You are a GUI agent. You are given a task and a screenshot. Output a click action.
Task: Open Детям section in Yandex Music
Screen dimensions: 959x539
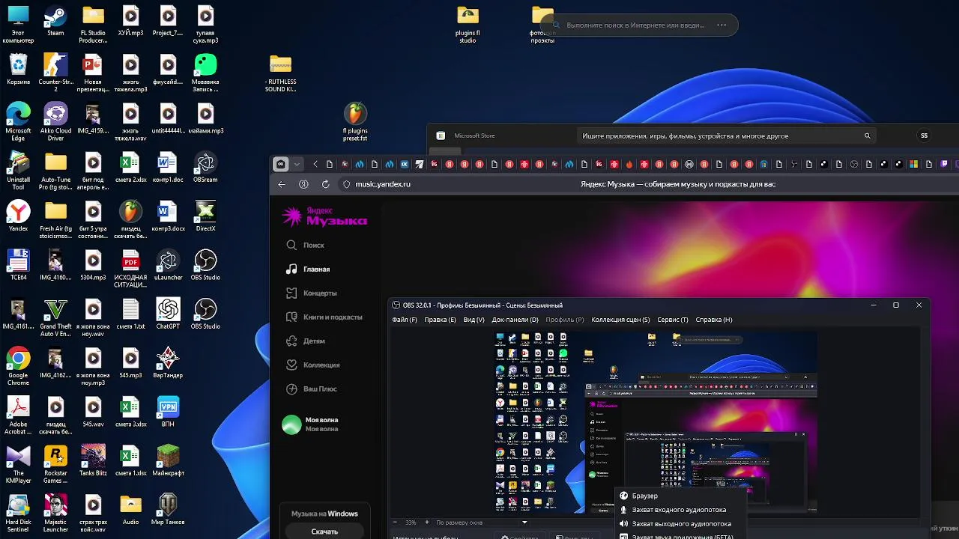305,341
